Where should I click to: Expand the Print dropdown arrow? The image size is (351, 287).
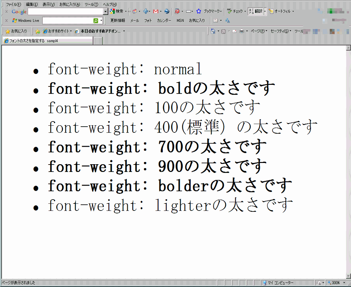247,31
